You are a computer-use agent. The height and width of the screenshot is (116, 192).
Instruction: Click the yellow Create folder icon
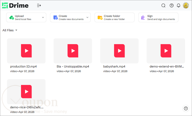100,17
